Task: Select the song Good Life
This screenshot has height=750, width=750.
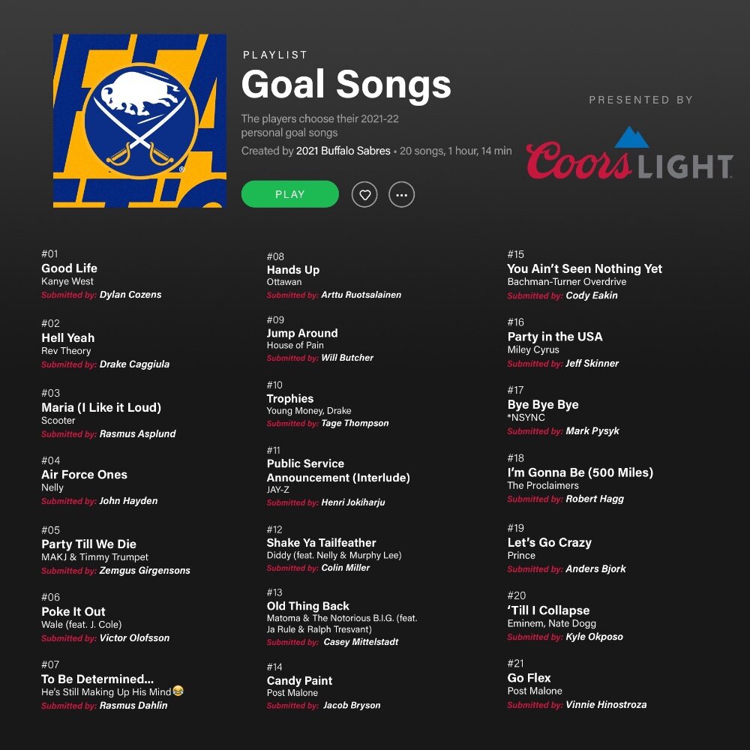Action: (x=69, y=268)
